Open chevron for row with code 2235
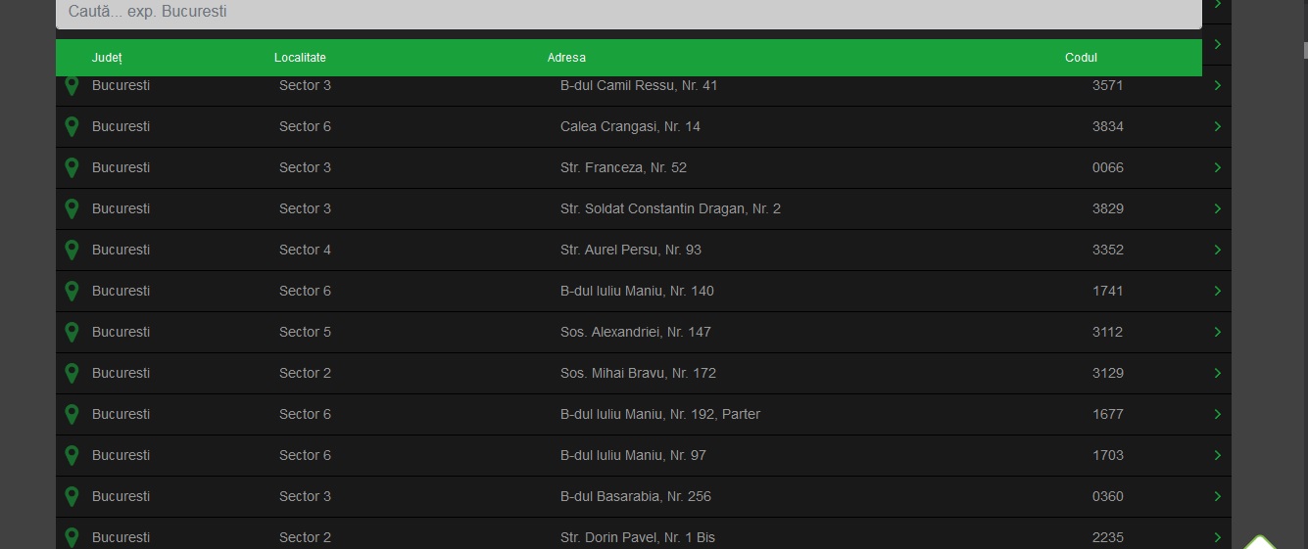Image resolution: width=1308 pixels, height=549 pixels. pyautogui.click(x=1218, y=537)
